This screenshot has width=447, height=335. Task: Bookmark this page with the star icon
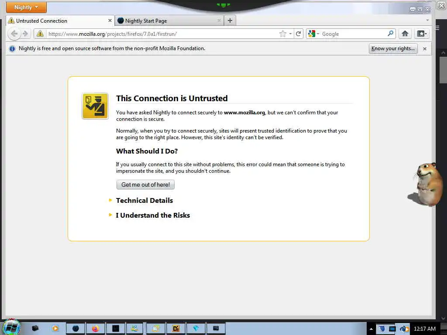[x=282, y=34]
